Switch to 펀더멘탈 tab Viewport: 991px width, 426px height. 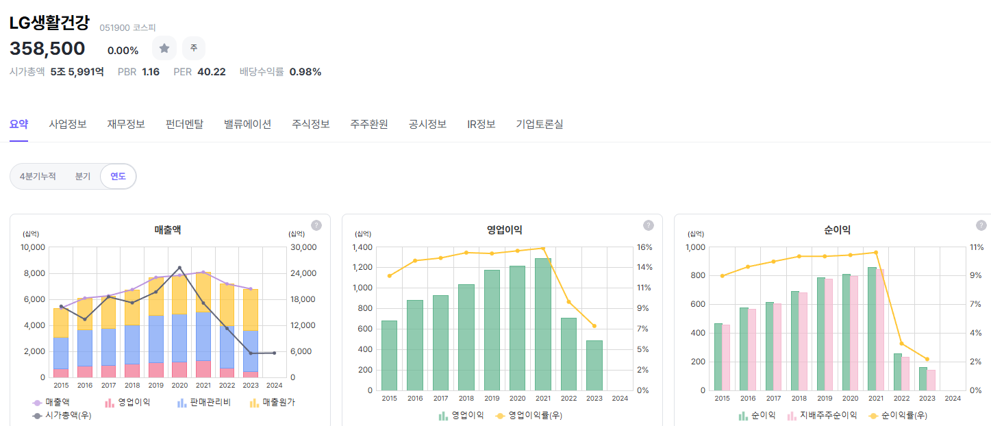(x=184, y=124)
